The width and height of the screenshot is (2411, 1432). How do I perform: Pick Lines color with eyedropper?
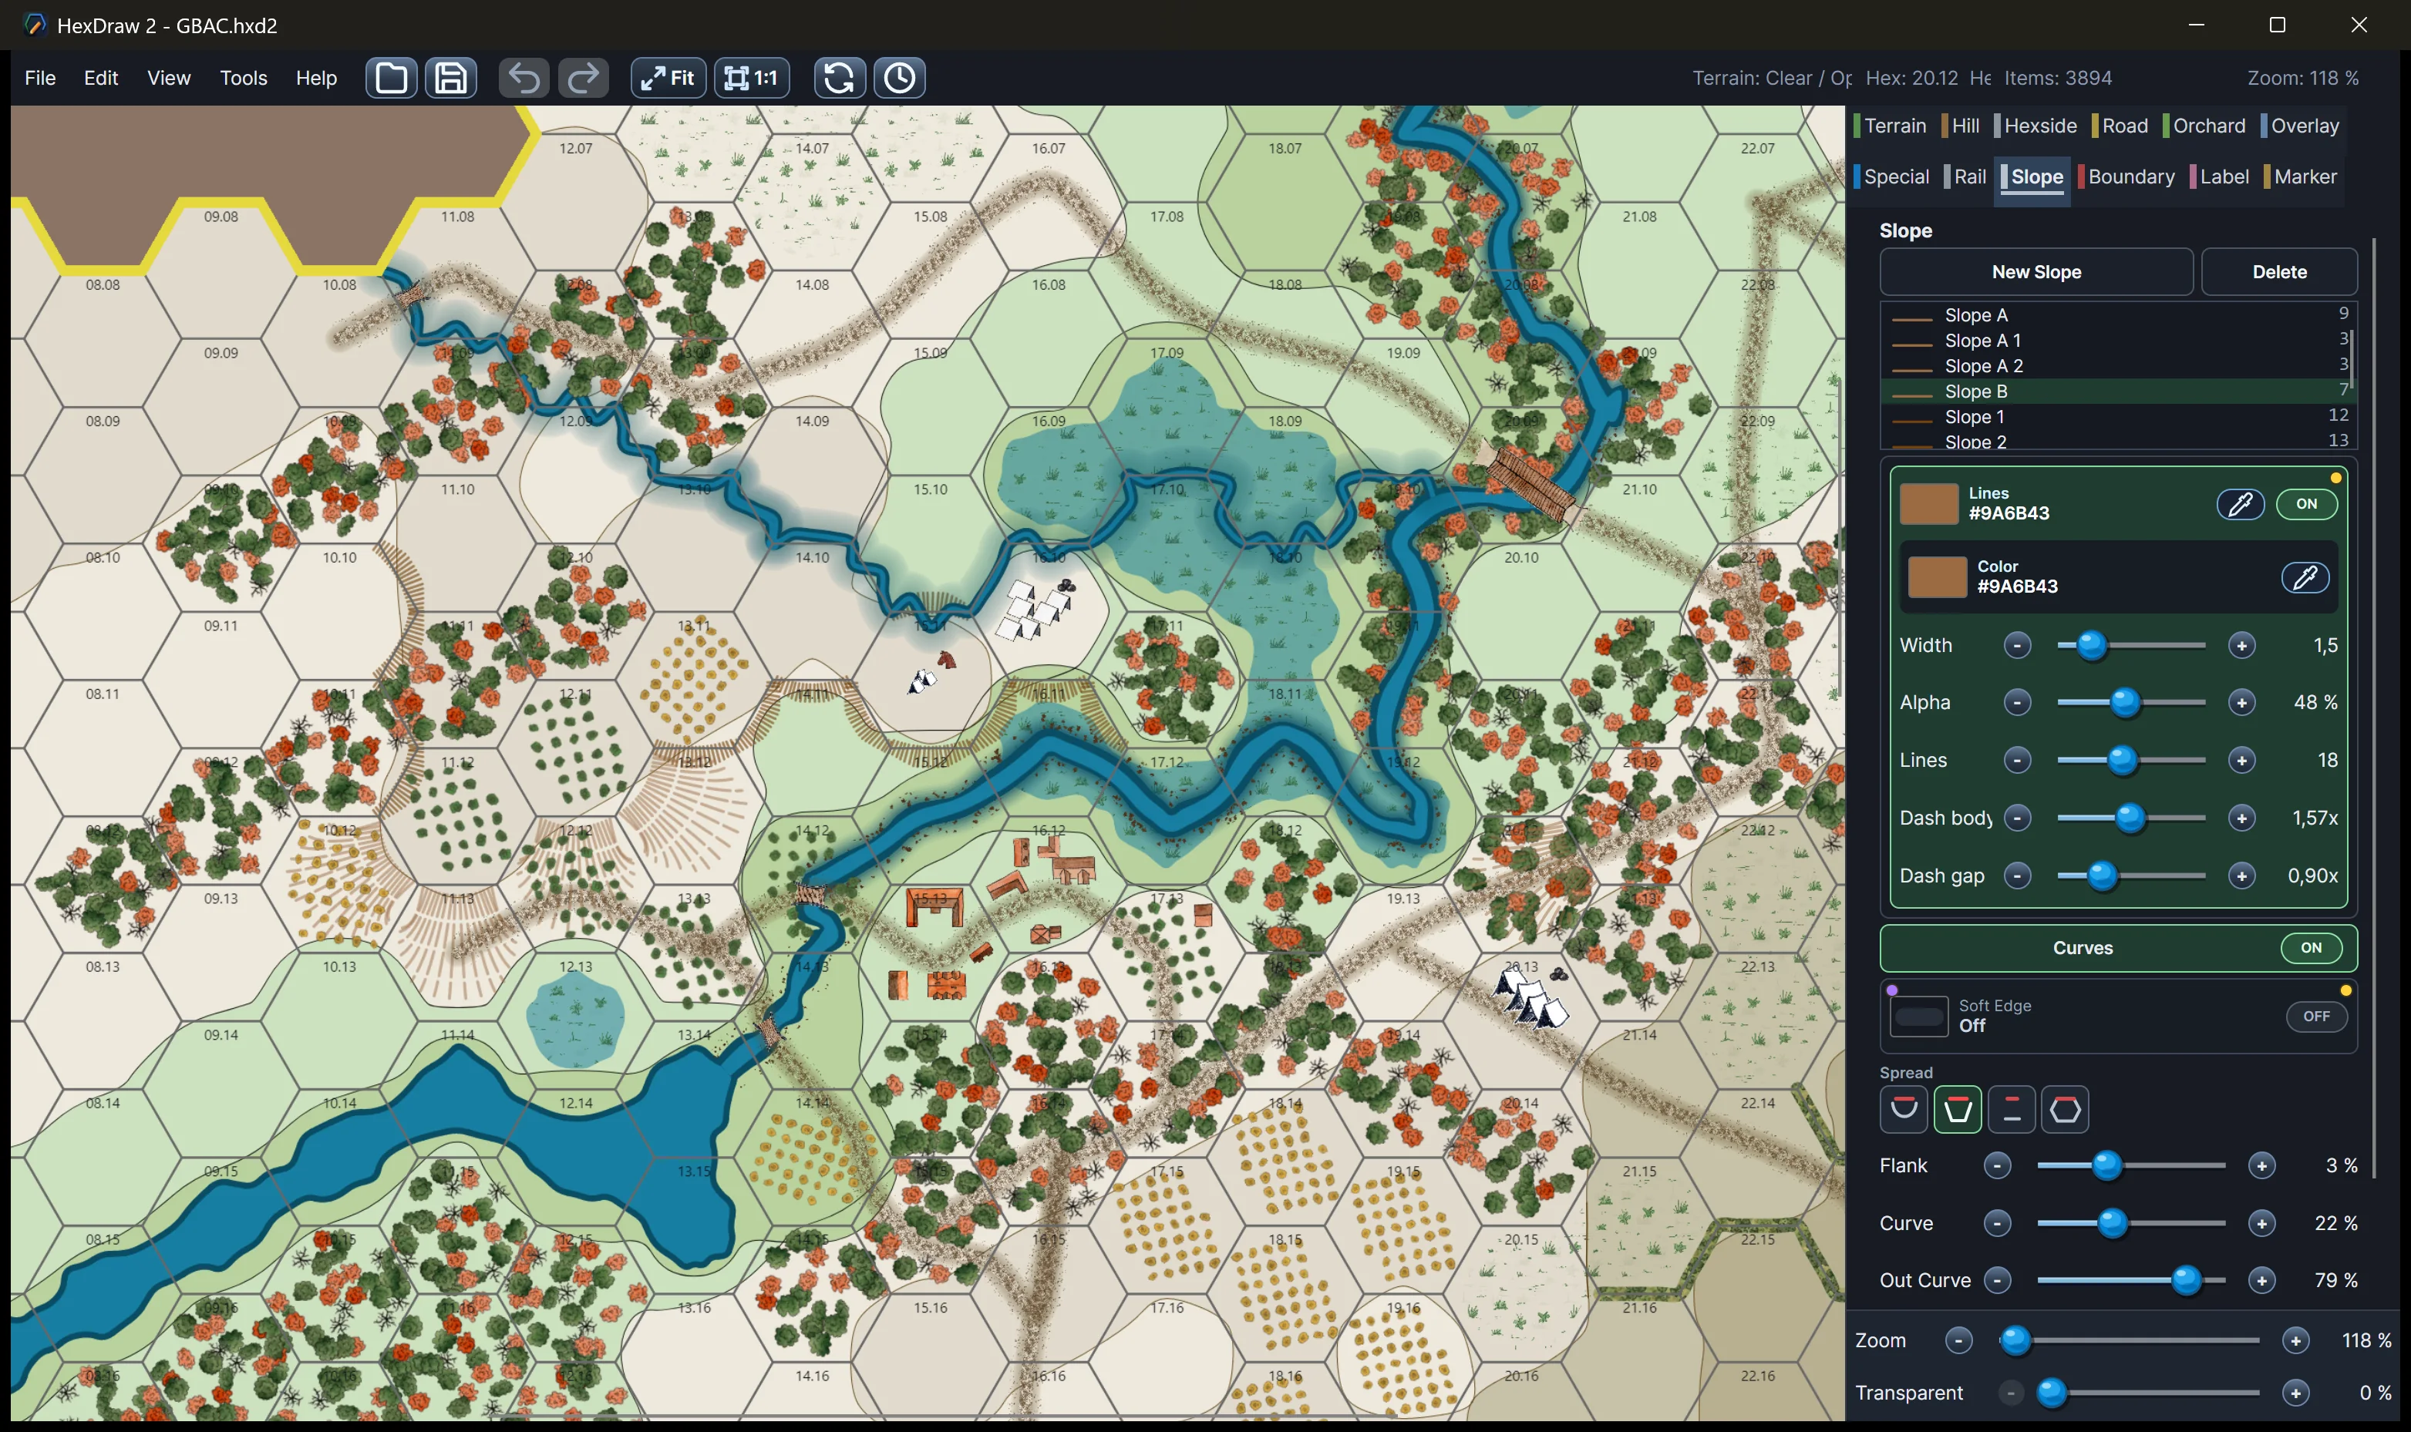(x=2240, y=504)
